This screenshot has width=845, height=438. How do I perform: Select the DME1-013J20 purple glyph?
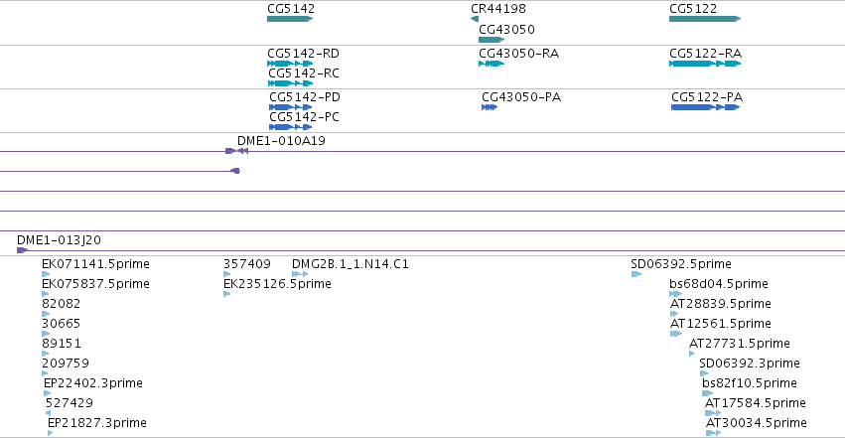pos(22,250)
